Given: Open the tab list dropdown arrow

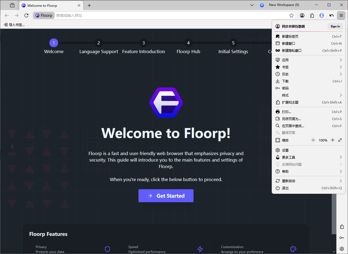Looking at the screenshot, I should [252, 5].
